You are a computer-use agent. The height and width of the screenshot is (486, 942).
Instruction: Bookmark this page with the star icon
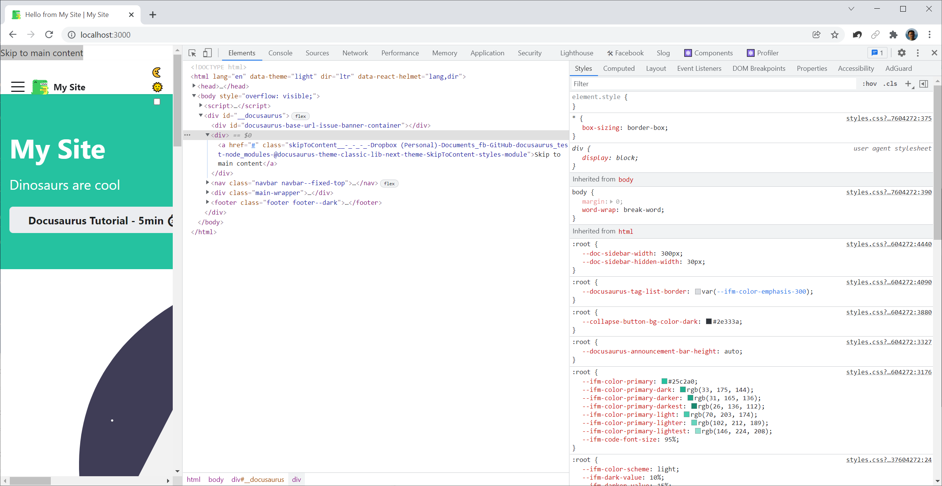click(x=835, y=35)
